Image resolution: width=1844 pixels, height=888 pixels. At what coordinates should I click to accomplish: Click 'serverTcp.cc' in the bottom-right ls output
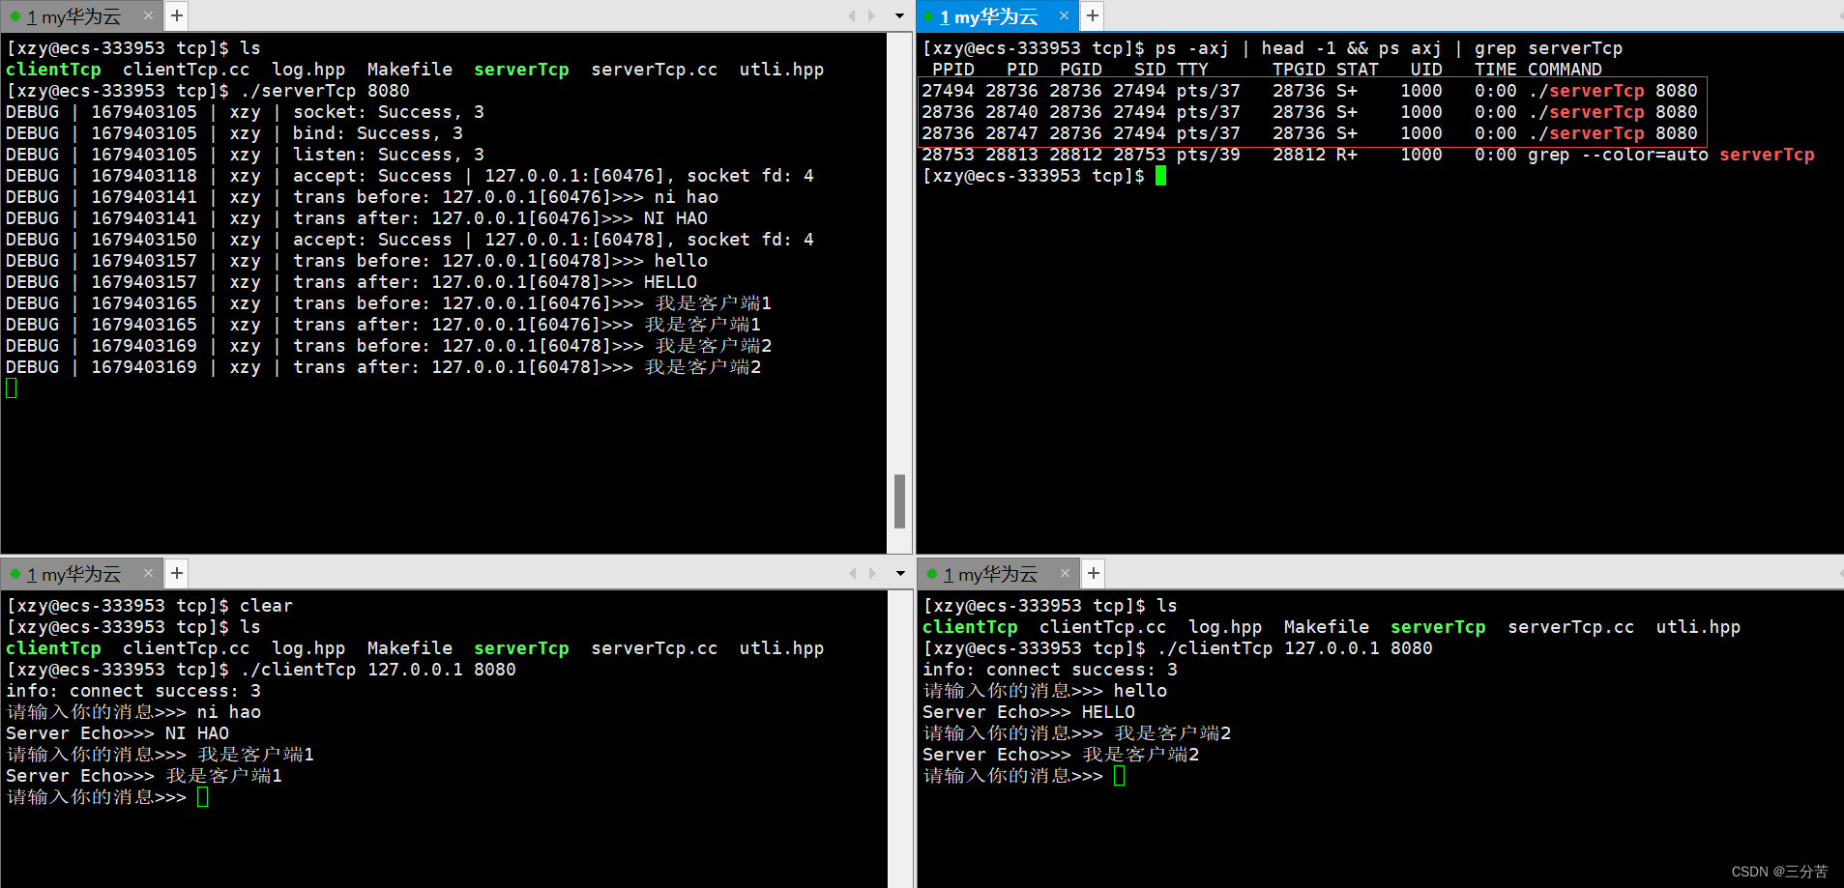click(x=1570, y=627)
